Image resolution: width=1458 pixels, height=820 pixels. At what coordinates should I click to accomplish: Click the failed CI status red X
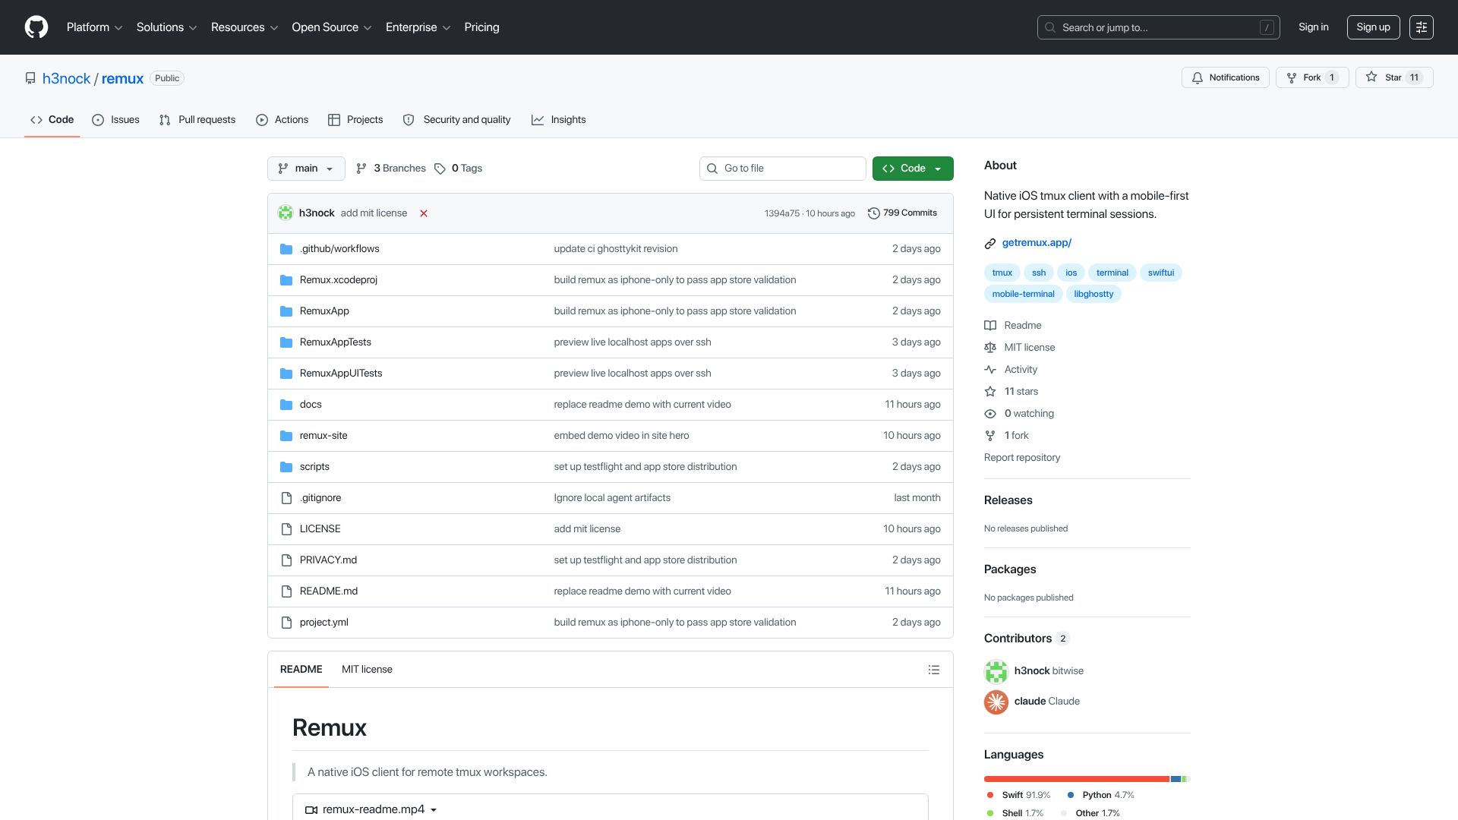[x=424, y=213]
